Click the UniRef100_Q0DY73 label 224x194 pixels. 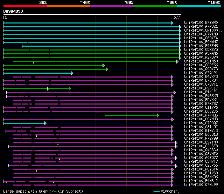(201, 69)
